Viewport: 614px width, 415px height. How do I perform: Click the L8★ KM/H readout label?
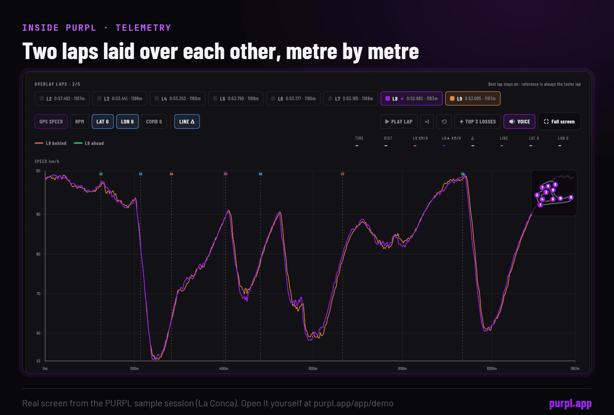[451, 138]
